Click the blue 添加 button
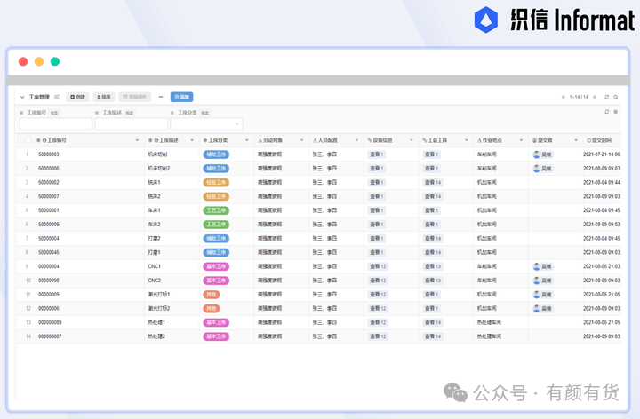Screen dimensions: 640x419 click(x=182, y=97)
